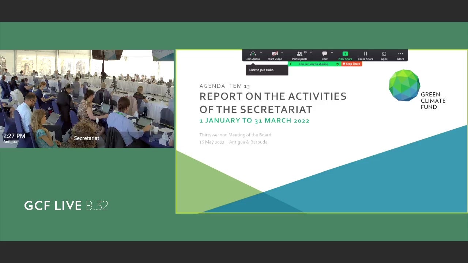Expand video options arrow beside Start Video
The height and width of the screenshot is (263, 468).
click(x=282, y=53)
